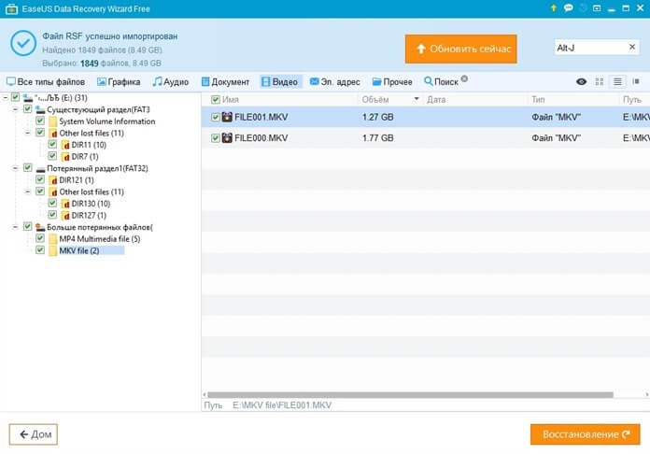
Task: Select the MKV file (2) tree item
Action: [78, 250]
